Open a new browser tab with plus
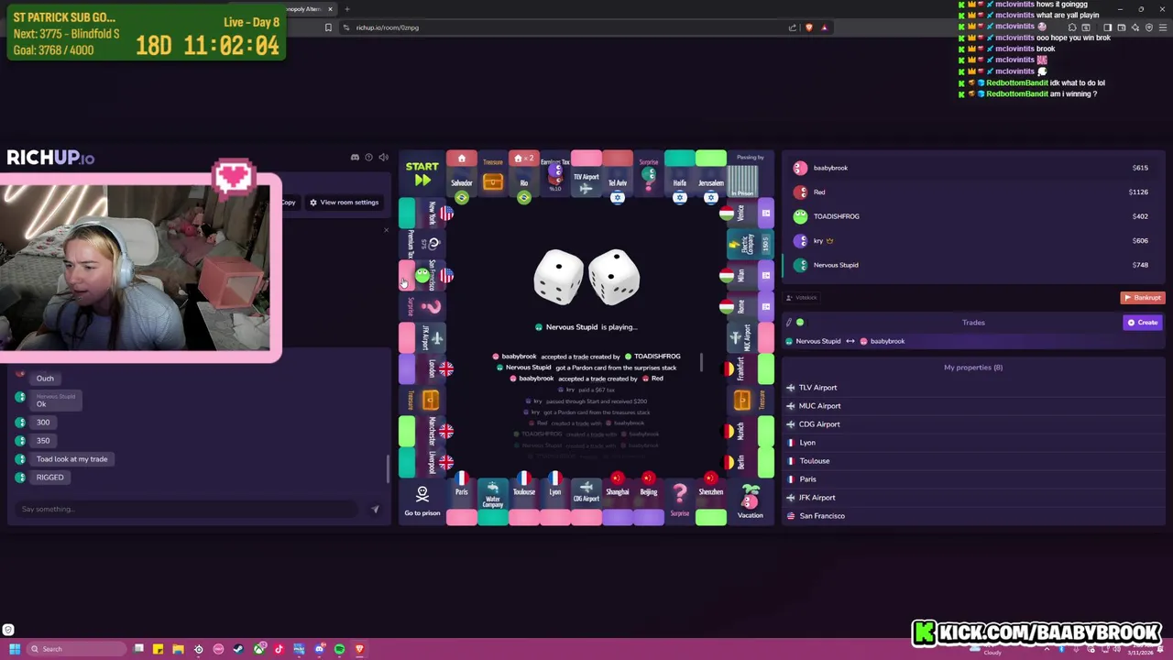The height and width of the screenshot is (660, 1173). 346,9
